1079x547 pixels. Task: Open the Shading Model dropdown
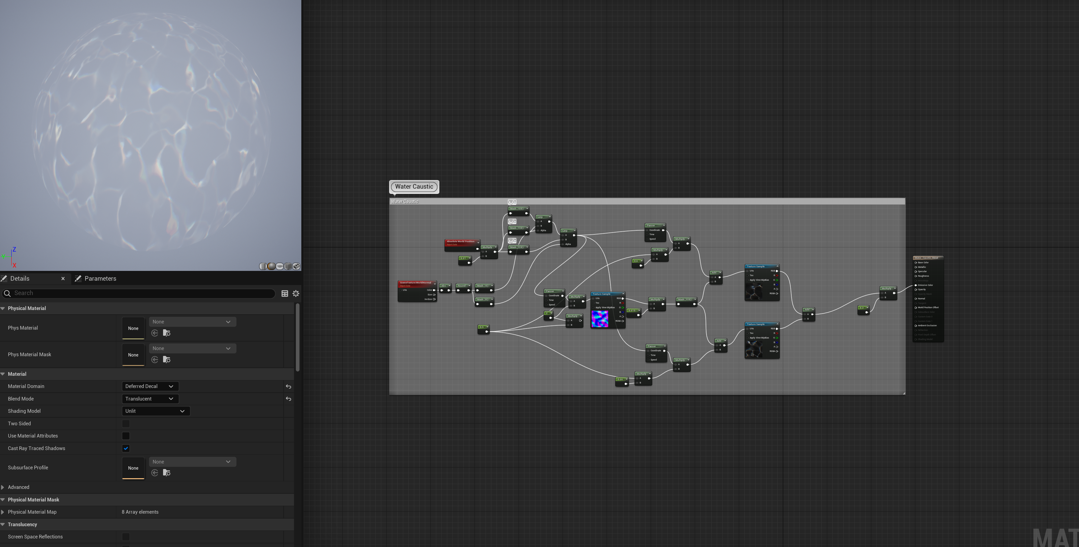155,411
